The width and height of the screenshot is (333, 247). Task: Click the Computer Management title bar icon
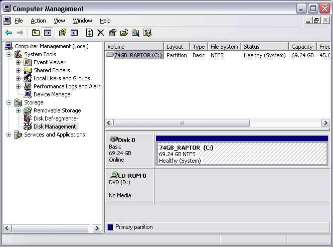pyautogui.click(x=7, y=9)
